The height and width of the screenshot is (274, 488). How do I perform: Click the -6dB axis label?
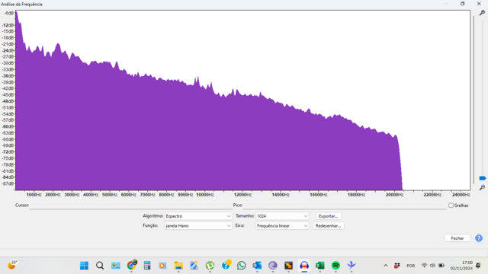point(9,13)
